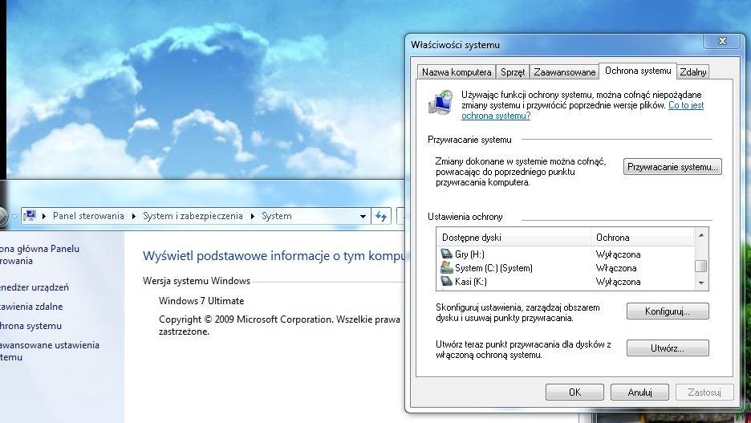The image size is (751, 423).
Task: Open remote settings link in sidebar
Action: (31, 307)
